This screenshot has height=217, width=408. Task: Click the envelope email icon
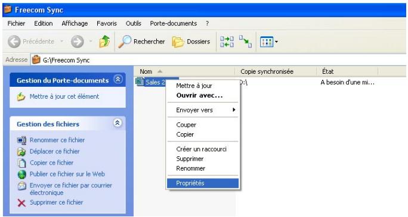tap(22, 186)
